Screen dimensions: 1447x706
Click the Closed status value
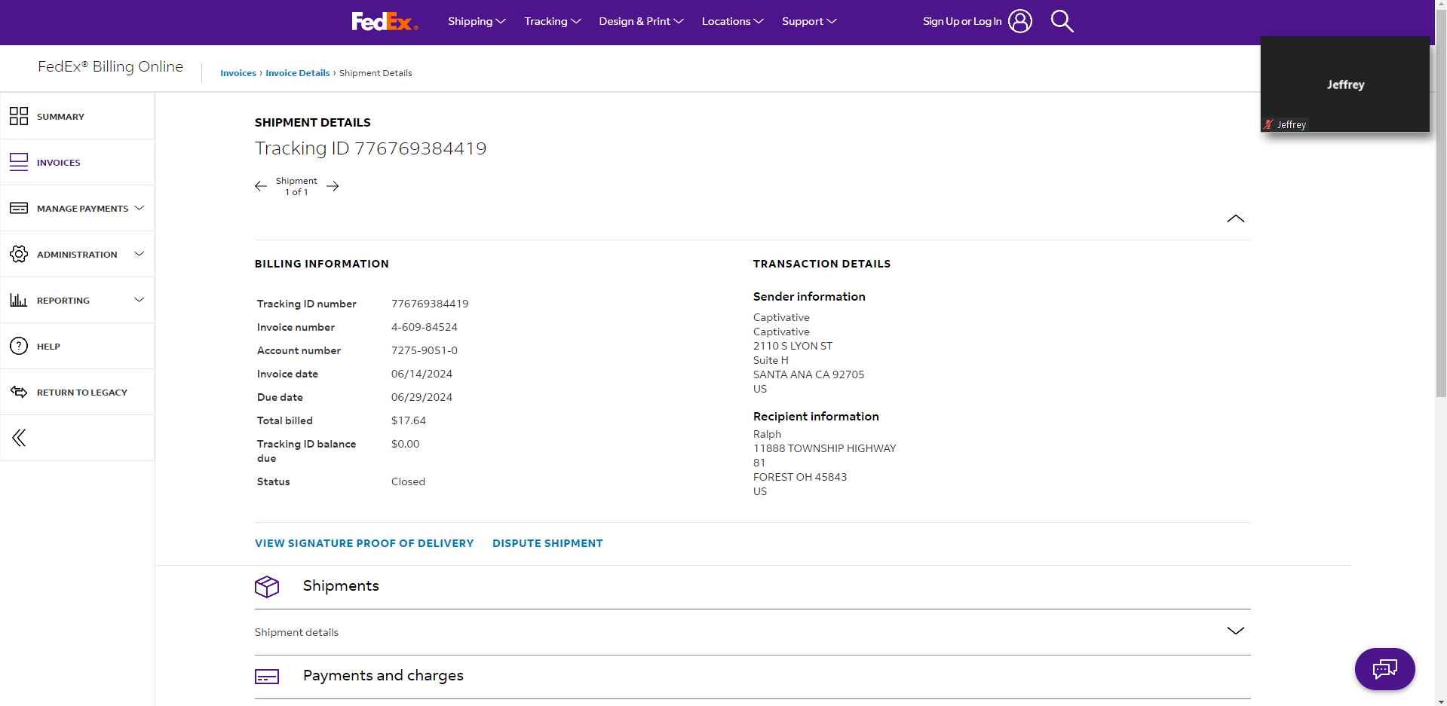pos(408,481)
